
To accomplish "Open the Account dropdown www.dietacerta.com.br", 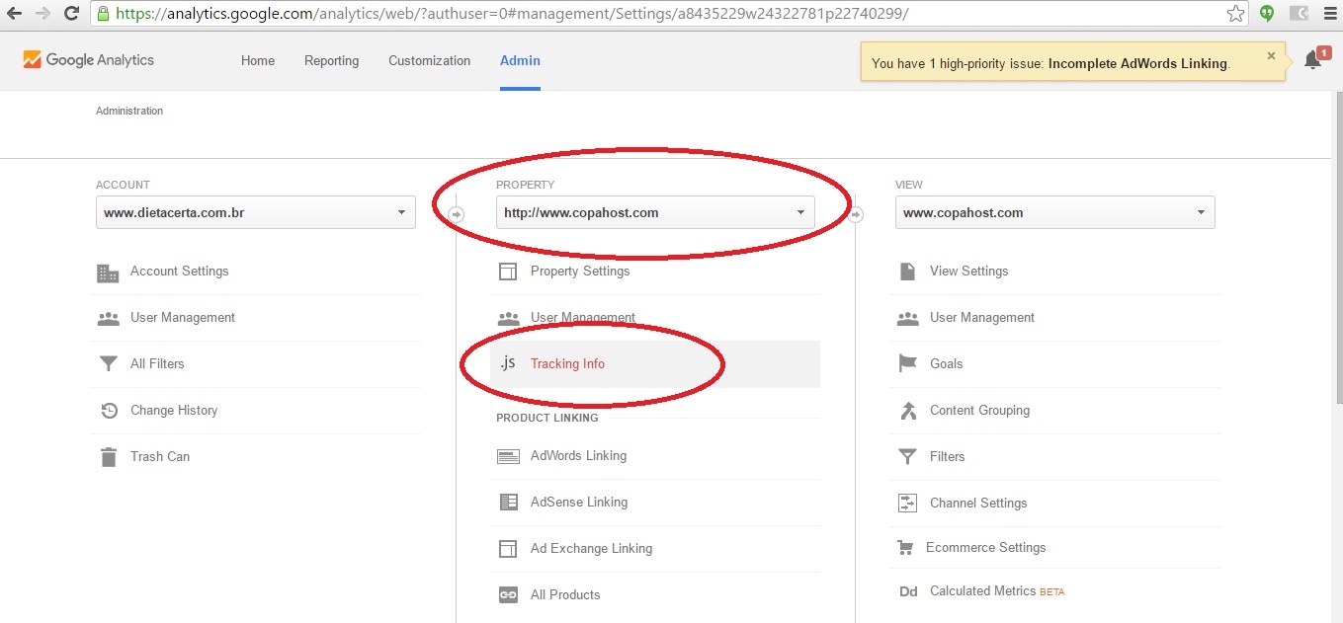I will point(256,212).
